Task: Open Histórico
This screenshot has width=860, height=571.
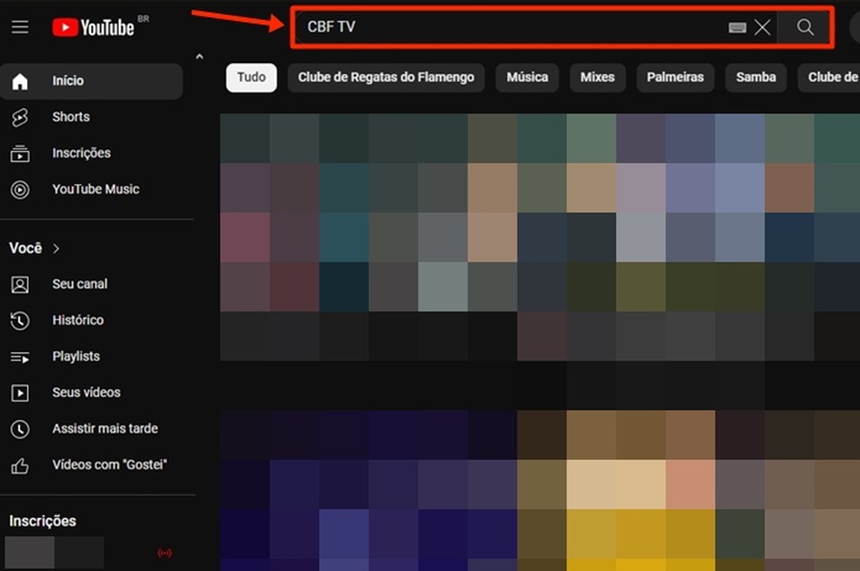Action: click(x=78, y=320)
